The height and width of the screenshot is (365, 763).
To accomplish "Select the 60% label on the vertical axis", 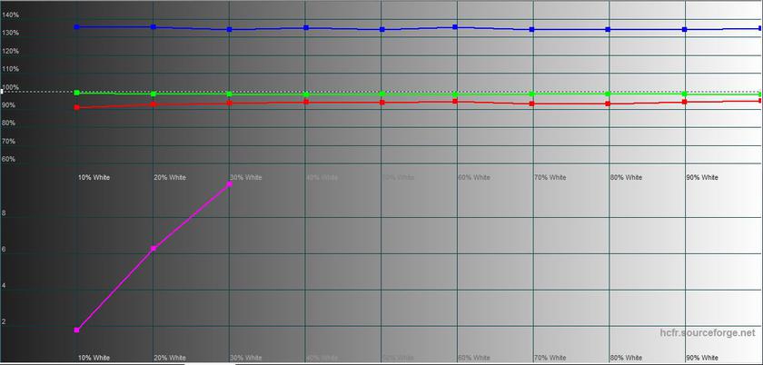I will [9, 159].
